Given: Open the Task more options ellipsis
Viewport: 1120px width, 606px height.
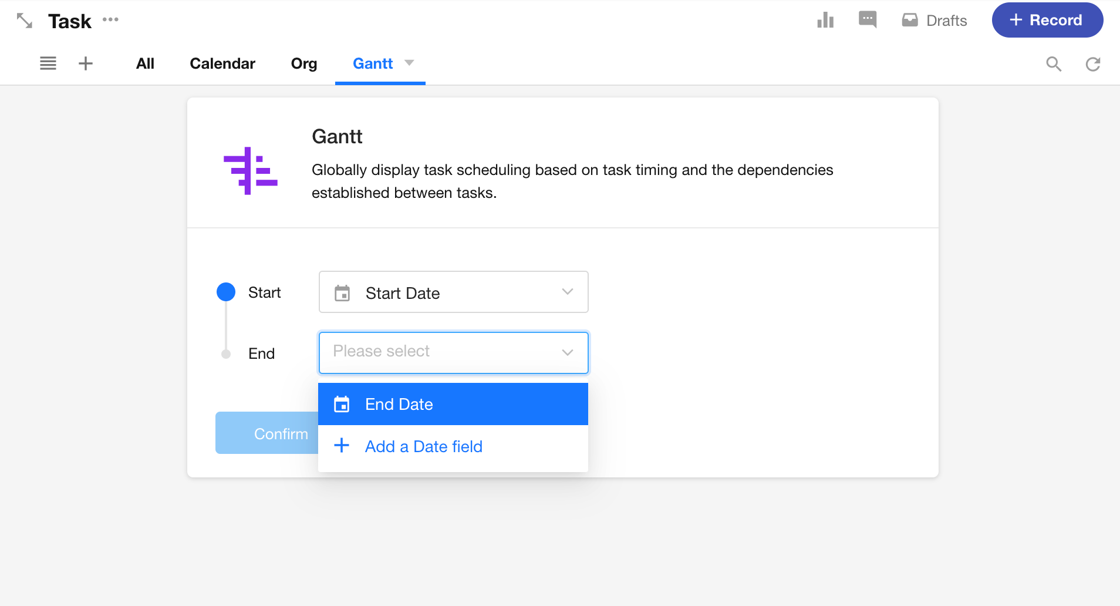Looking at the screenshot, I should click(110, 19).
